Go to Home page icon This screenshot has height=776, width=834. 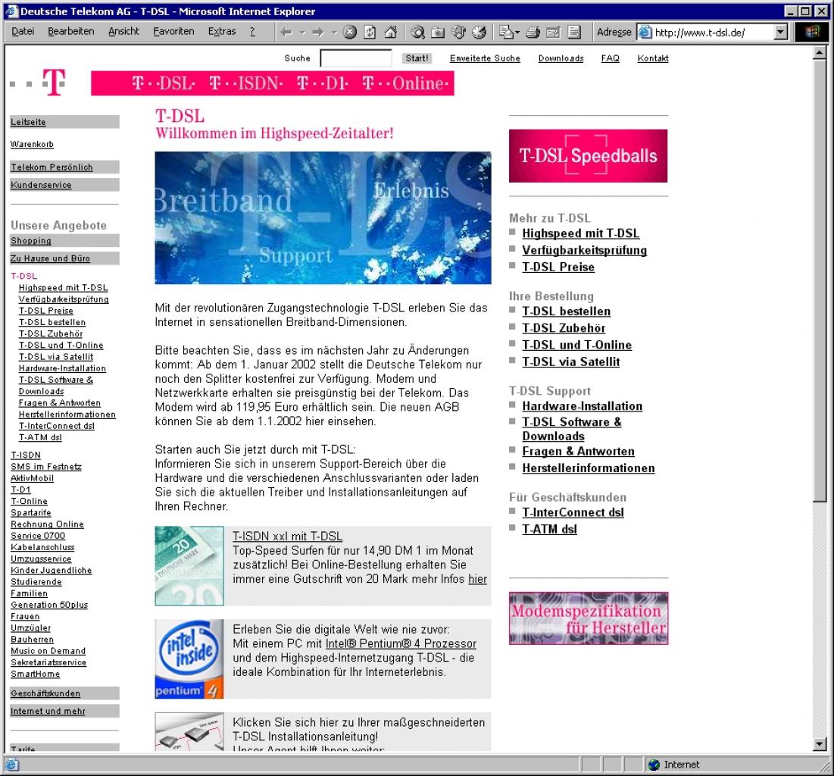point(390,33)
